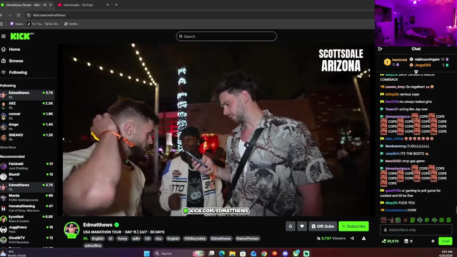Open the Faizinski recommended channel
This screenshot has width=457, height=257.
(27, 166)
